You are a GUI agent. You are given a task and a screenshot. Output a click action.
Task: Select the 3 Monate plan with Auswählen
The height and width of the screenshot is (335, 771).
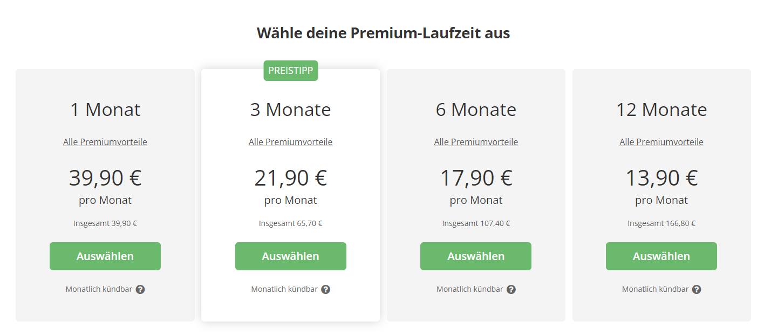coord(290,256)
